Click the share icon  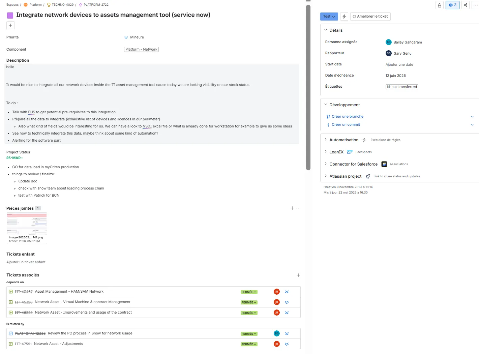point(465,5)
